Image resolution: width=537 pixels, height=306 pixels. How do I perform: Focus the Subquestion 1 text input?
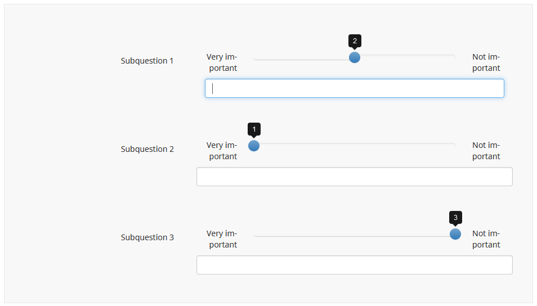tap(355, 88)
